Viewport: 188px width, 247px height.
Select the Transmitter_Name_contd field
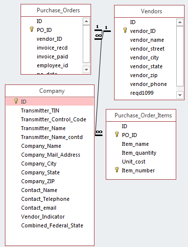pyautogui.click(x=52, y=137)
